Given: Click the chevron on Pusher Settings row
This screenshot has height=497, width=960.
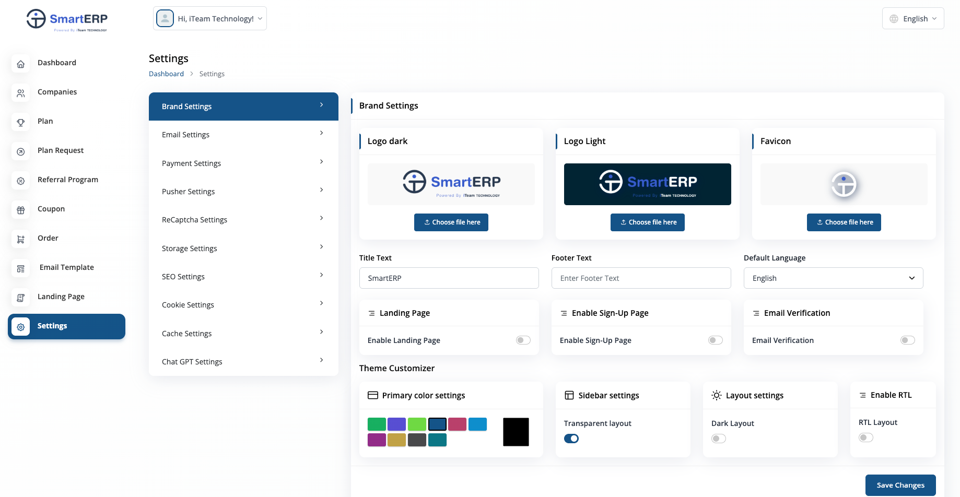Looking at the screenshot, I should pos(321,190).
